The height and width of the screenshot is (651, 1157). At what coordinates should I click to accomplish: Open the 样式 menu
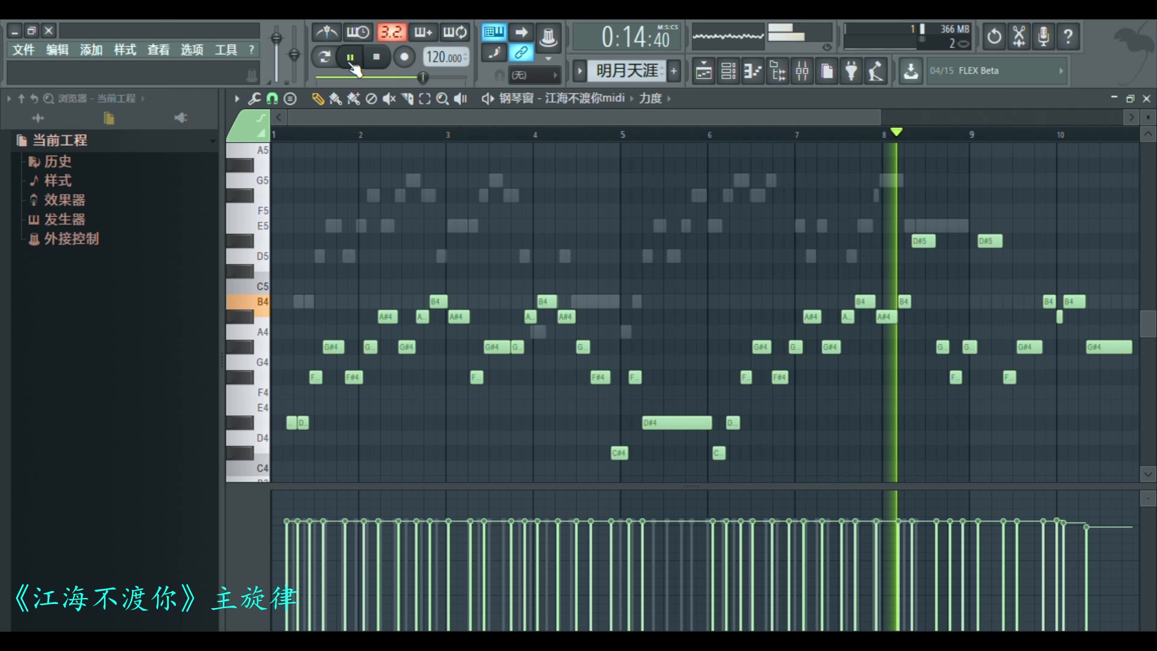tap(125, 50)
